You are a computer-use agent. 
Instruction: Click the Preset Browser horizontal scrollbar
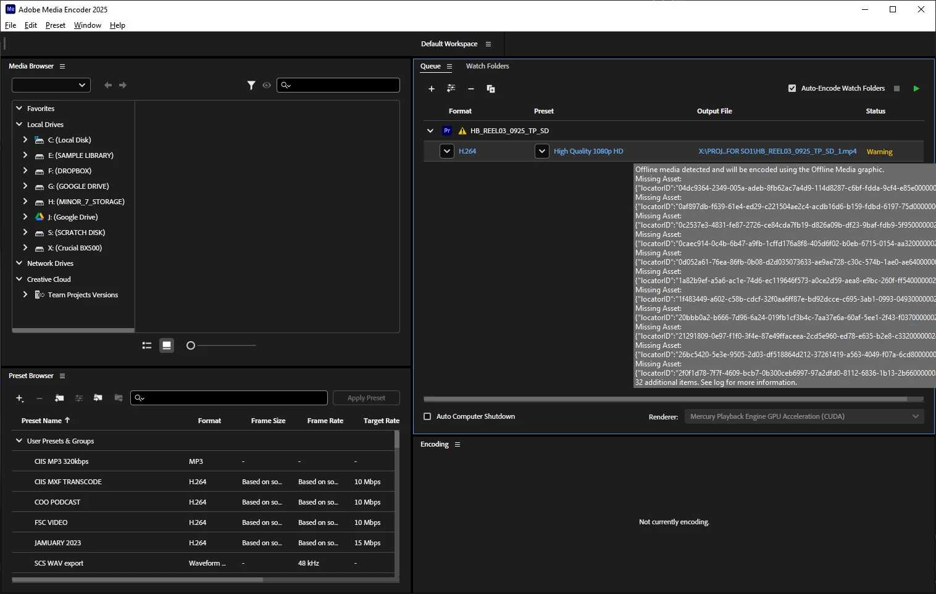(138, 579)
